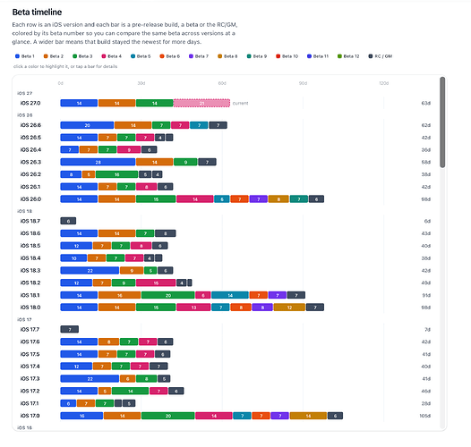471x447 pixels.
Task: Open the 16-day blue bar for iOS 17.0
Action: (x=81, y=416)
